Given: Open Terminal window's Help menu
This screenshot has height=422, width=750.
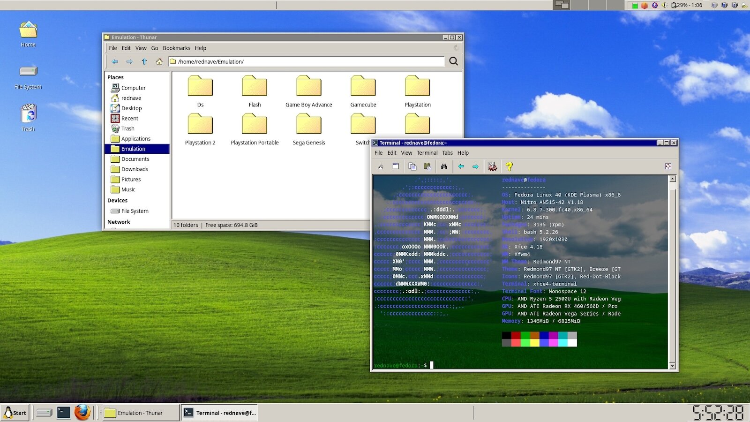Looking at the screenshot, I should pyautogui.click(x=463, y=153).
